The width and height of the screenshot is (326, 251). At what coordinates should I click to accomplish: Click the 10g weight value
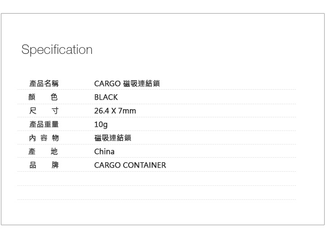(101, 124)
